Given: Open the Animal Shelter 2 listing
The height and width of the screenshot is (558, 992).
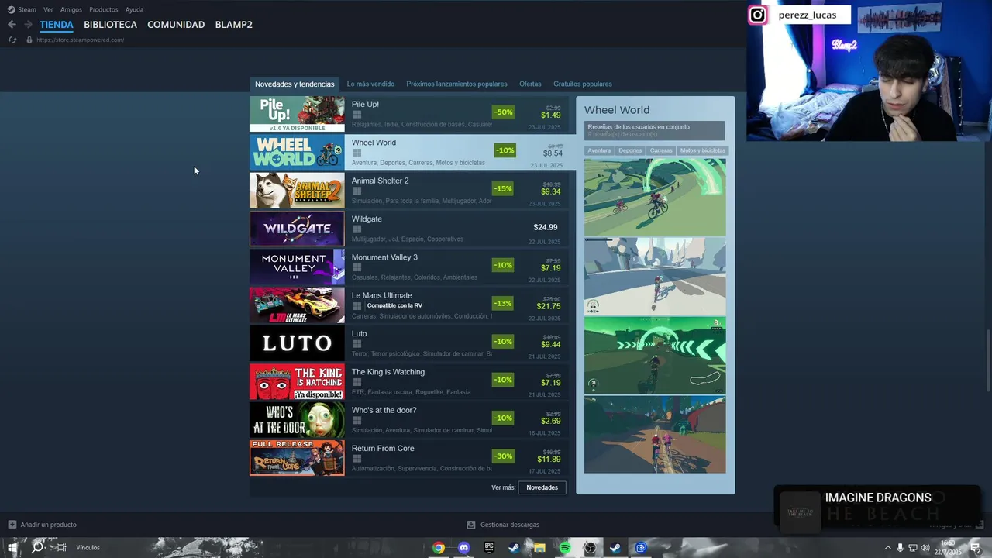Looking at the screenshot, I should coord(412,191).
